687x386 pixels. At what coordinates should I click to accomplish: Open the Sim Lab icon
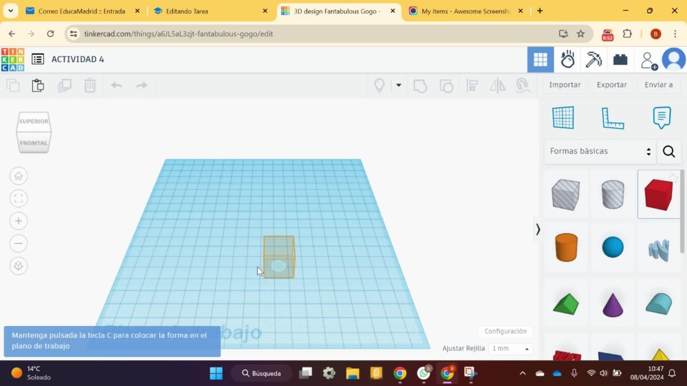click(567, 59)
